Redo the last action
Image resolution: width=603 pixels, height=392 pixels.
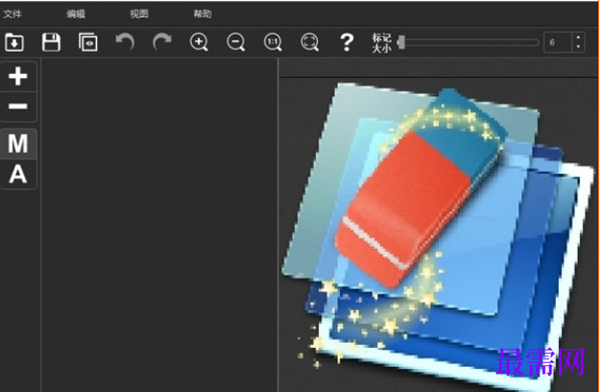coord(162,42)
